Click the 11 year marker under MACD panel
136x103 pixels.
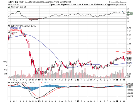(x=117, y=101)
